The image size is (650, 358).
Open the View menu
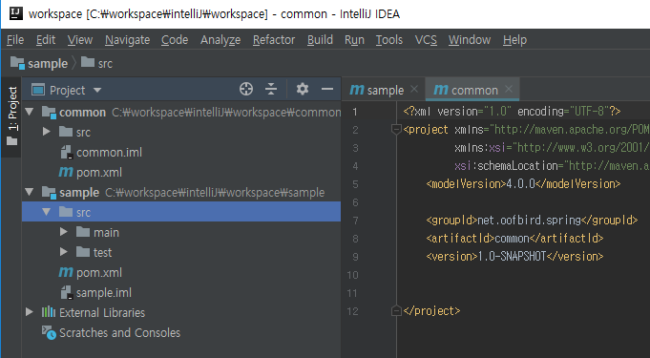pos(80,40)
